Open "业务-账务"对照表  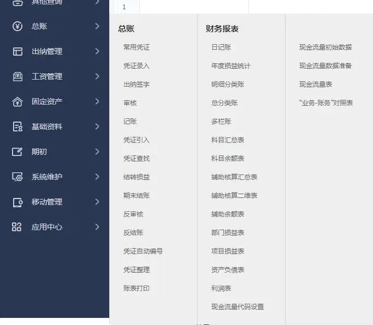pyautogui.click(x=326, y=103)
